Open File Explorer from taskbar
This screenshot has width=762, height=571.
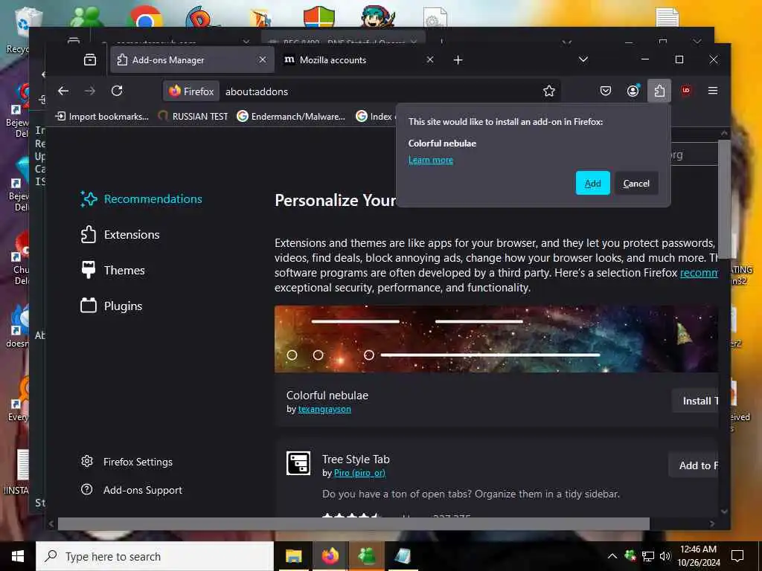293,556
